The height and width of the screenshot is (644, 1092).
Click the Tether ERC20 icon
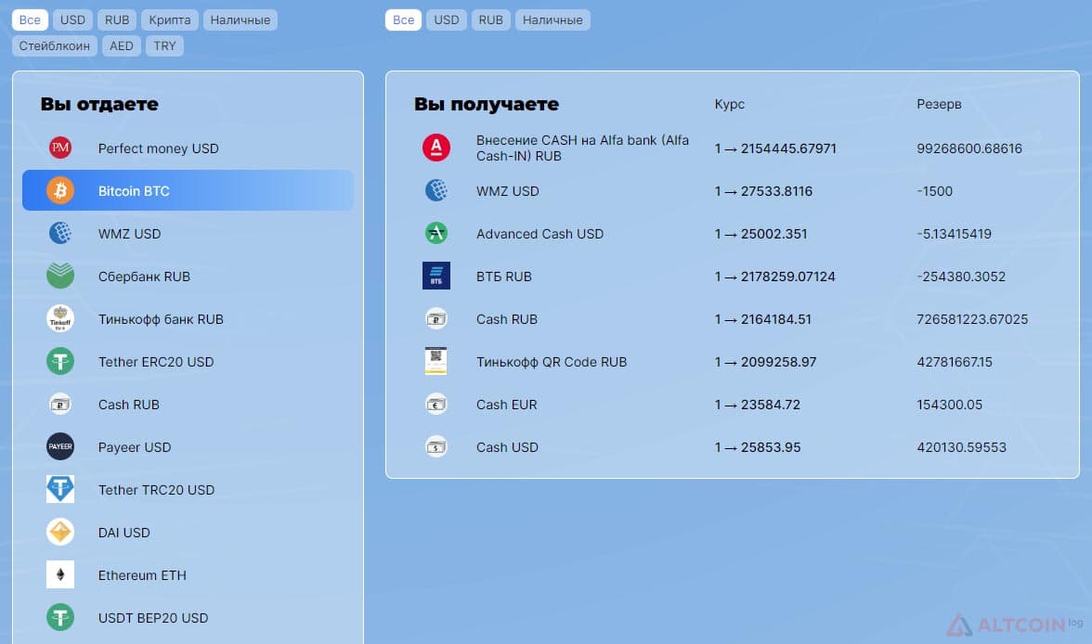pos(60,361)
